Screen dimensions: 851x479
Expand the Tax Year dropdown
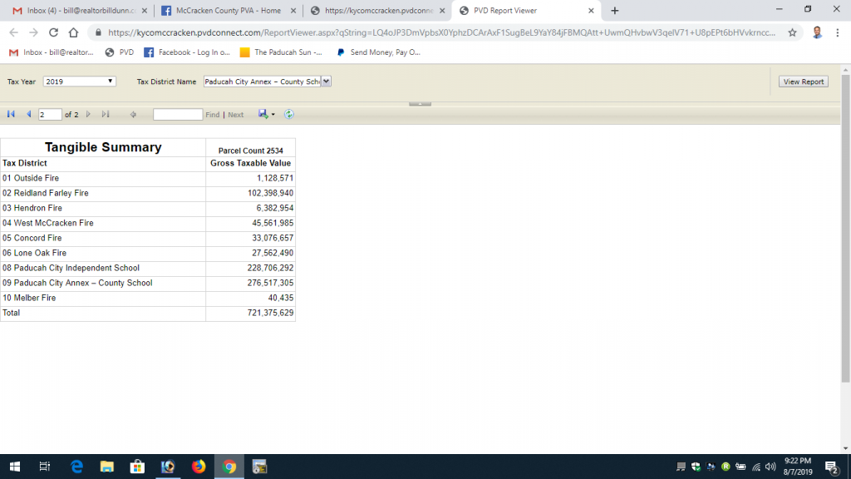click(x=79, y=81)
